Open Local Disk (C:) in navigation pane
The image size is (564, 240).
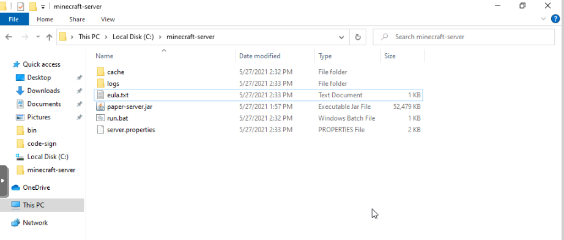click(48, 157)
